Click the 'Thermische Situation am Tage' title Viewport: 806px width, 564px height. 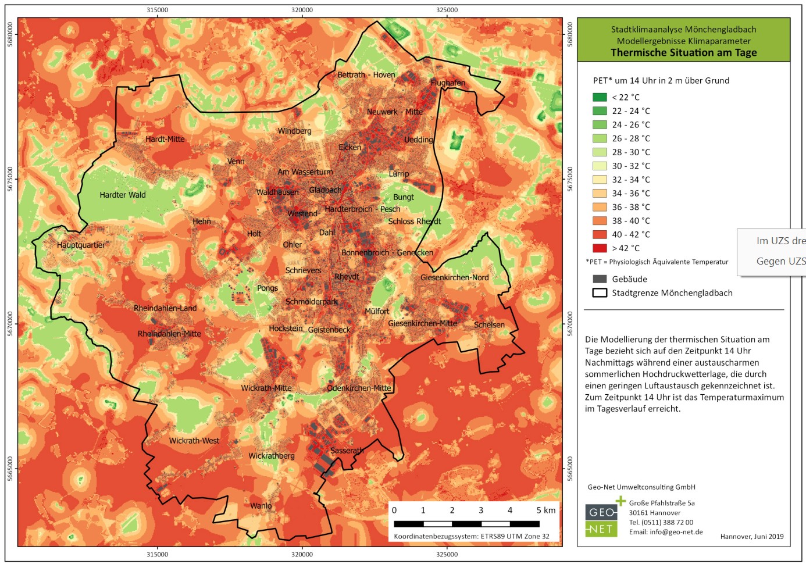click(x=683, y=52)
